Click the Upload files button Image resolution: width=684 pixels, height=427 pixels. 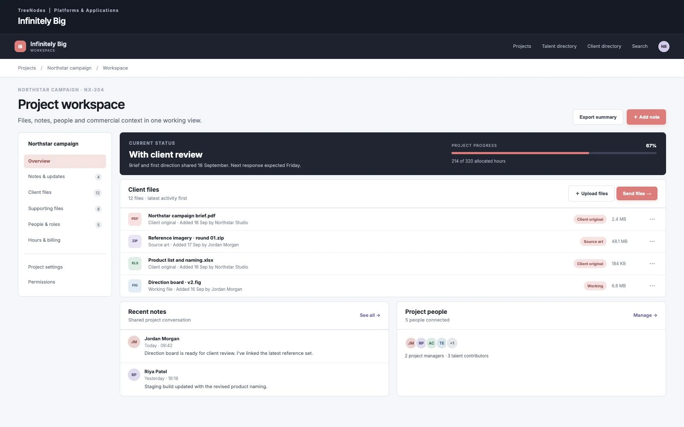(591, 193)
